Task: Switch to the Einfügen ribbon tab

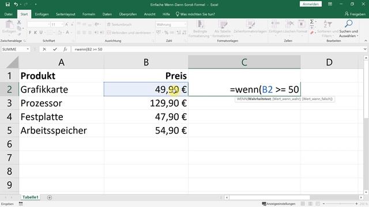Action: (x=42, y=14)
